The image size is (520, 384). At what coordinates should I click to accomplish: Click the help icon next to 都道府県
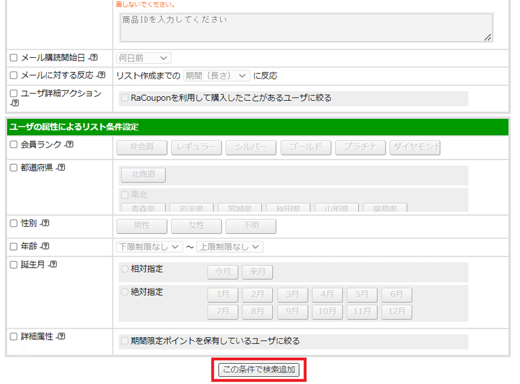(x=62, y=166)
